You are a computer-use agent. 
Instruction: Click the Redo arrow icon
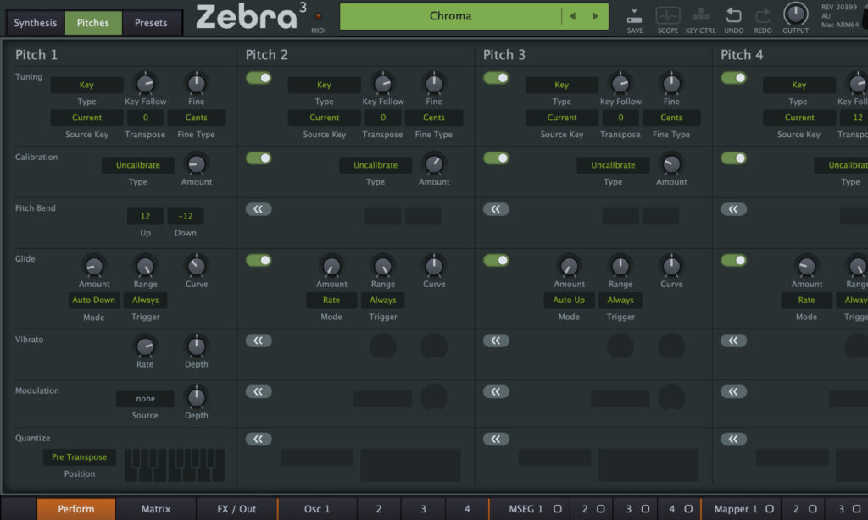[x=763, y=16]
